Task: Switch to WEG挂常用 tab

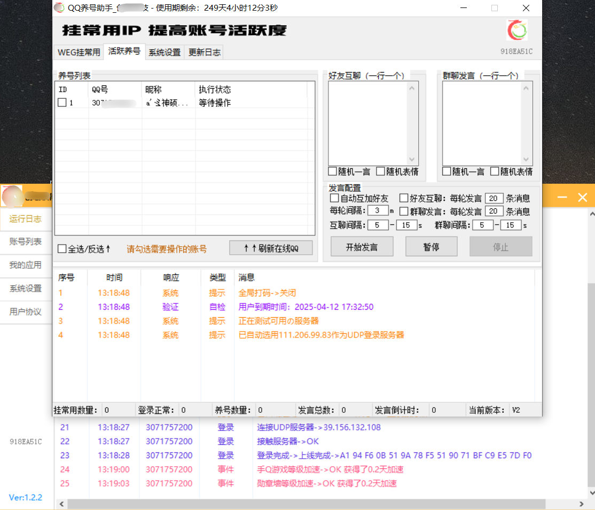Action: coord(79,52)
